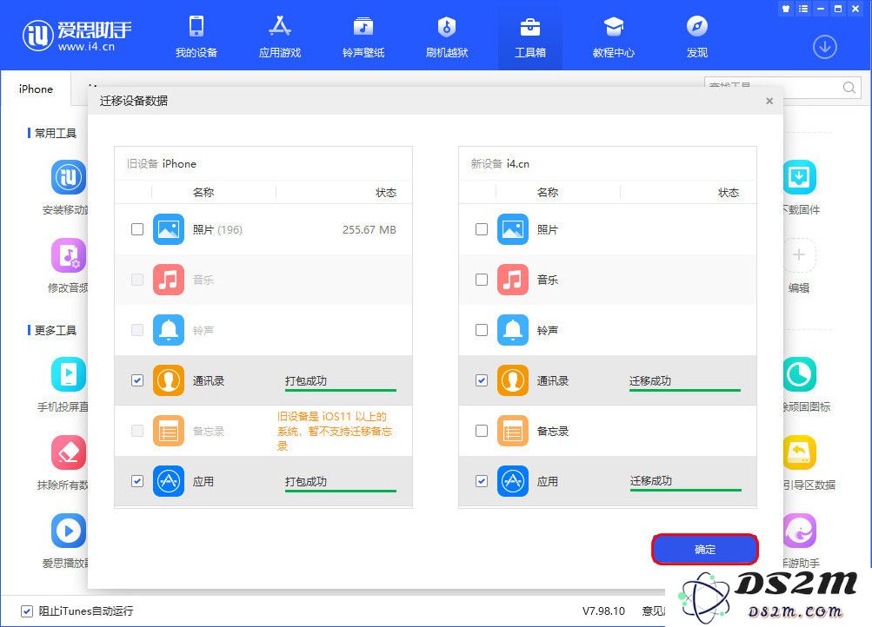The width and height of the screenshot is (872, 627).
Task: Click the new device 名称 column header
Action: 547,192
